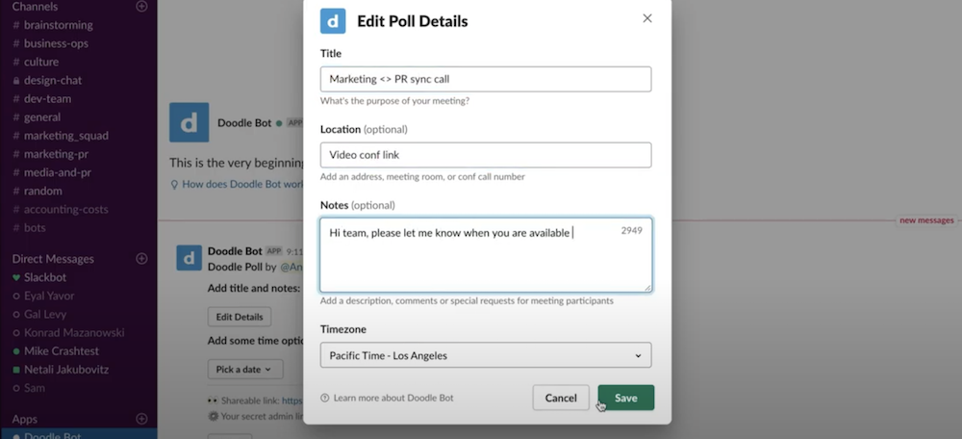The image size is (962, 439).
Task: Open the Timezone dropdown Pacific Time - Los Angeles
Action: [x=485, y=355]
